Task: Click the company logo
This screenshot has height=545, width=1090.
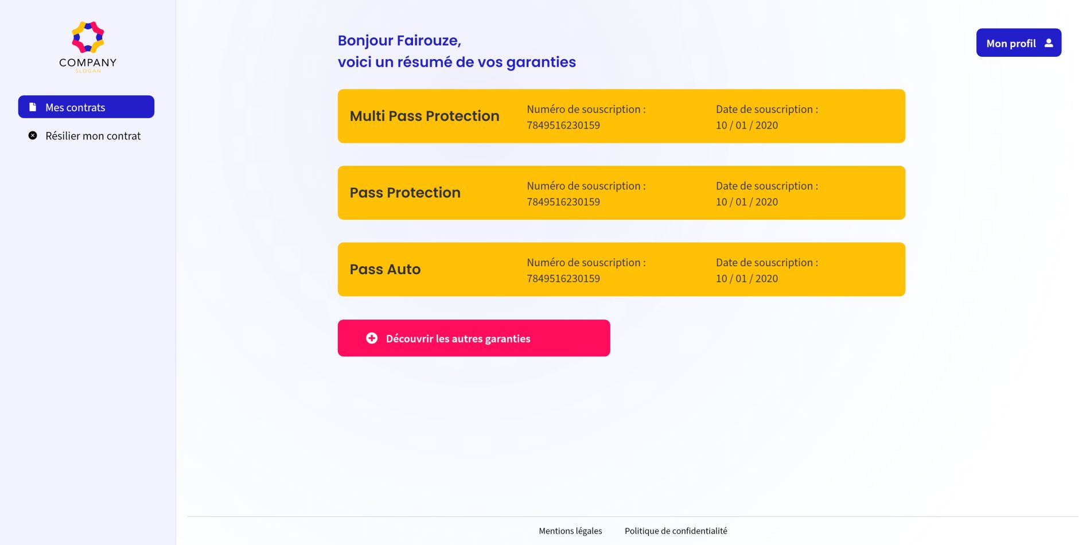Action: coord(88,37)
